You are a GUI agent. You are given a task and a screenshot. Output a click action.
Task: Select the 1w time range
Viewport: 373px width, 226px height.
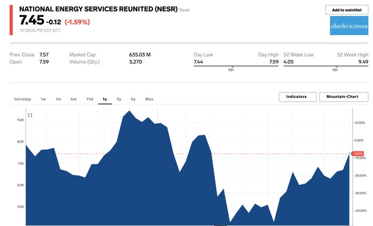[x=43, y=99]
